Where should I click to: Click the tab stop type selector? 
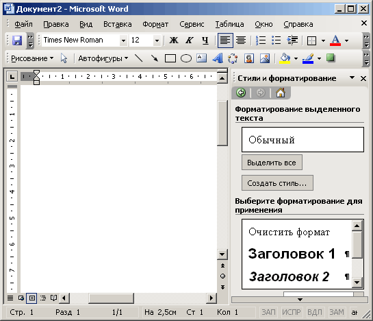pyautogui.click(x=12, y=77)
